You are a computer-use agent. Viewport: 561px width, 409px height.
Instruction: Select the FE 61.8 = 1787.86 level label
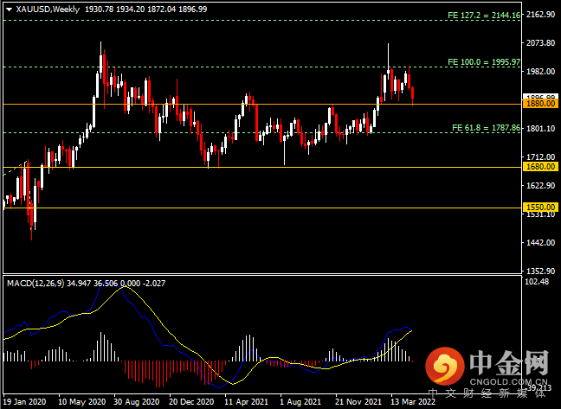[x=487, y=128]
